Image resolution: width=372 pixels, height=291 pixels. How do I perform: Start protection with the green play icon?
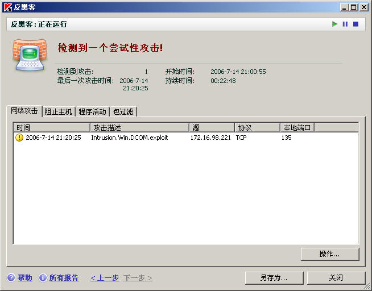pyautogui.click(x=334, y=24)
